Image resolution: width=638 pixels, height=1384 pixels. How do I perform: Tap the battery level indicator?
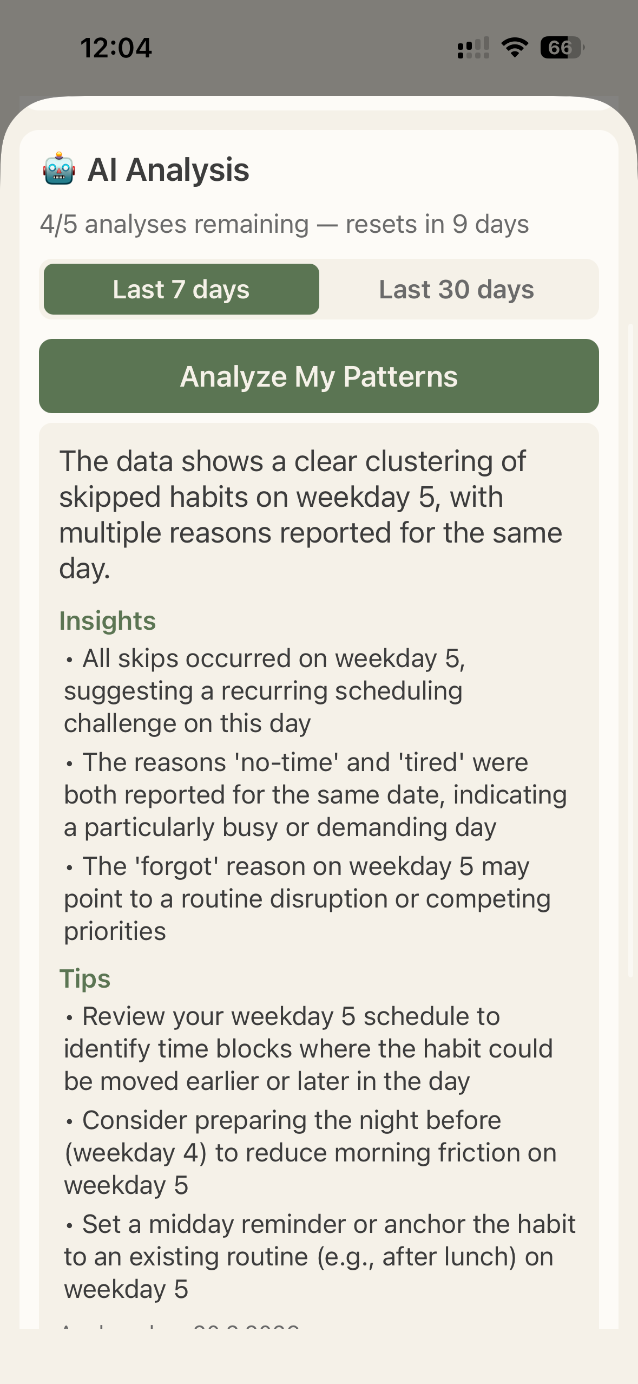pos(562,48)
